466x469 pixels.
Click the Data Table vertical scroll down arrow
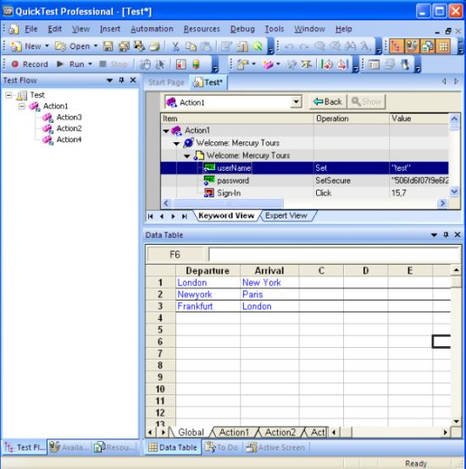pyautogui.click(x=456, y=422)
